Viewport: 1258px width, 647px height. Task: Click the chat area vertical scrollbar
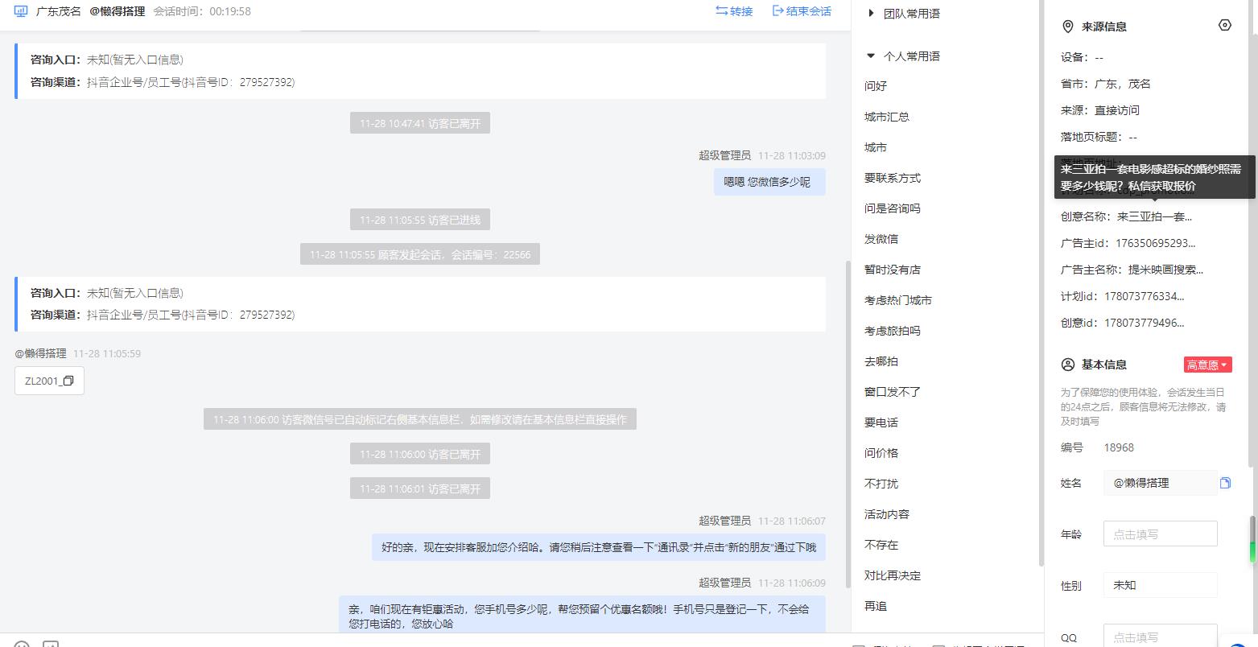point(847,424)
